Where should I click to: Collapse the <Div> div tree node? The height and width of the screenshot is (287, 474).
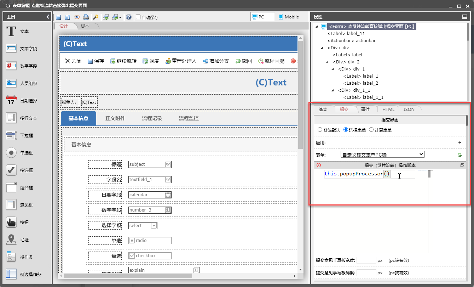[322, 48]
